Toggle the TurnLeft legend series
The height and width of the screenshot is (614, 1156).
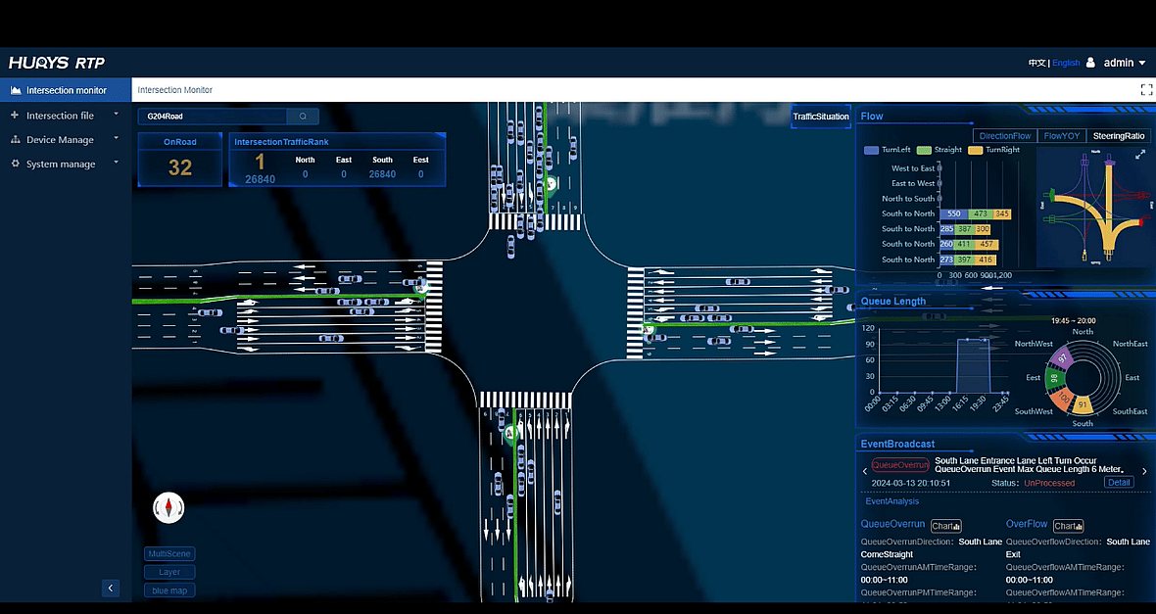887,150
